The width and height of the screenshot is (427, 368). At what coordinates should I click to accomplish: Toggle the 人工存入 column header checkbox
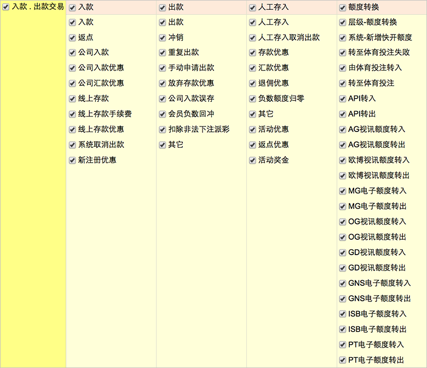point(252,8)
